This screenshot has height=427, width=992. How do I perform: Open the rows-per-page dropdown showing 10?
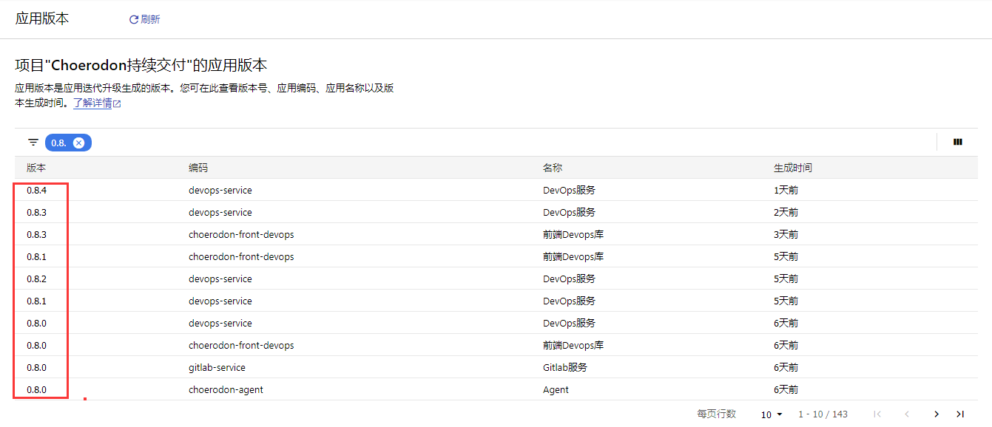coord(772,414)
